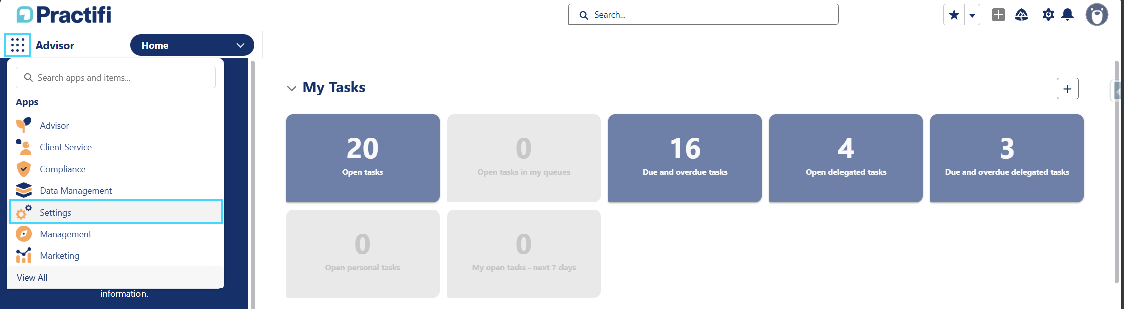This screenshot has height=309, width=1124.
Task: Open the Open tasks in my queues tile
Action: pyautogui.click(x=524, y=158)
